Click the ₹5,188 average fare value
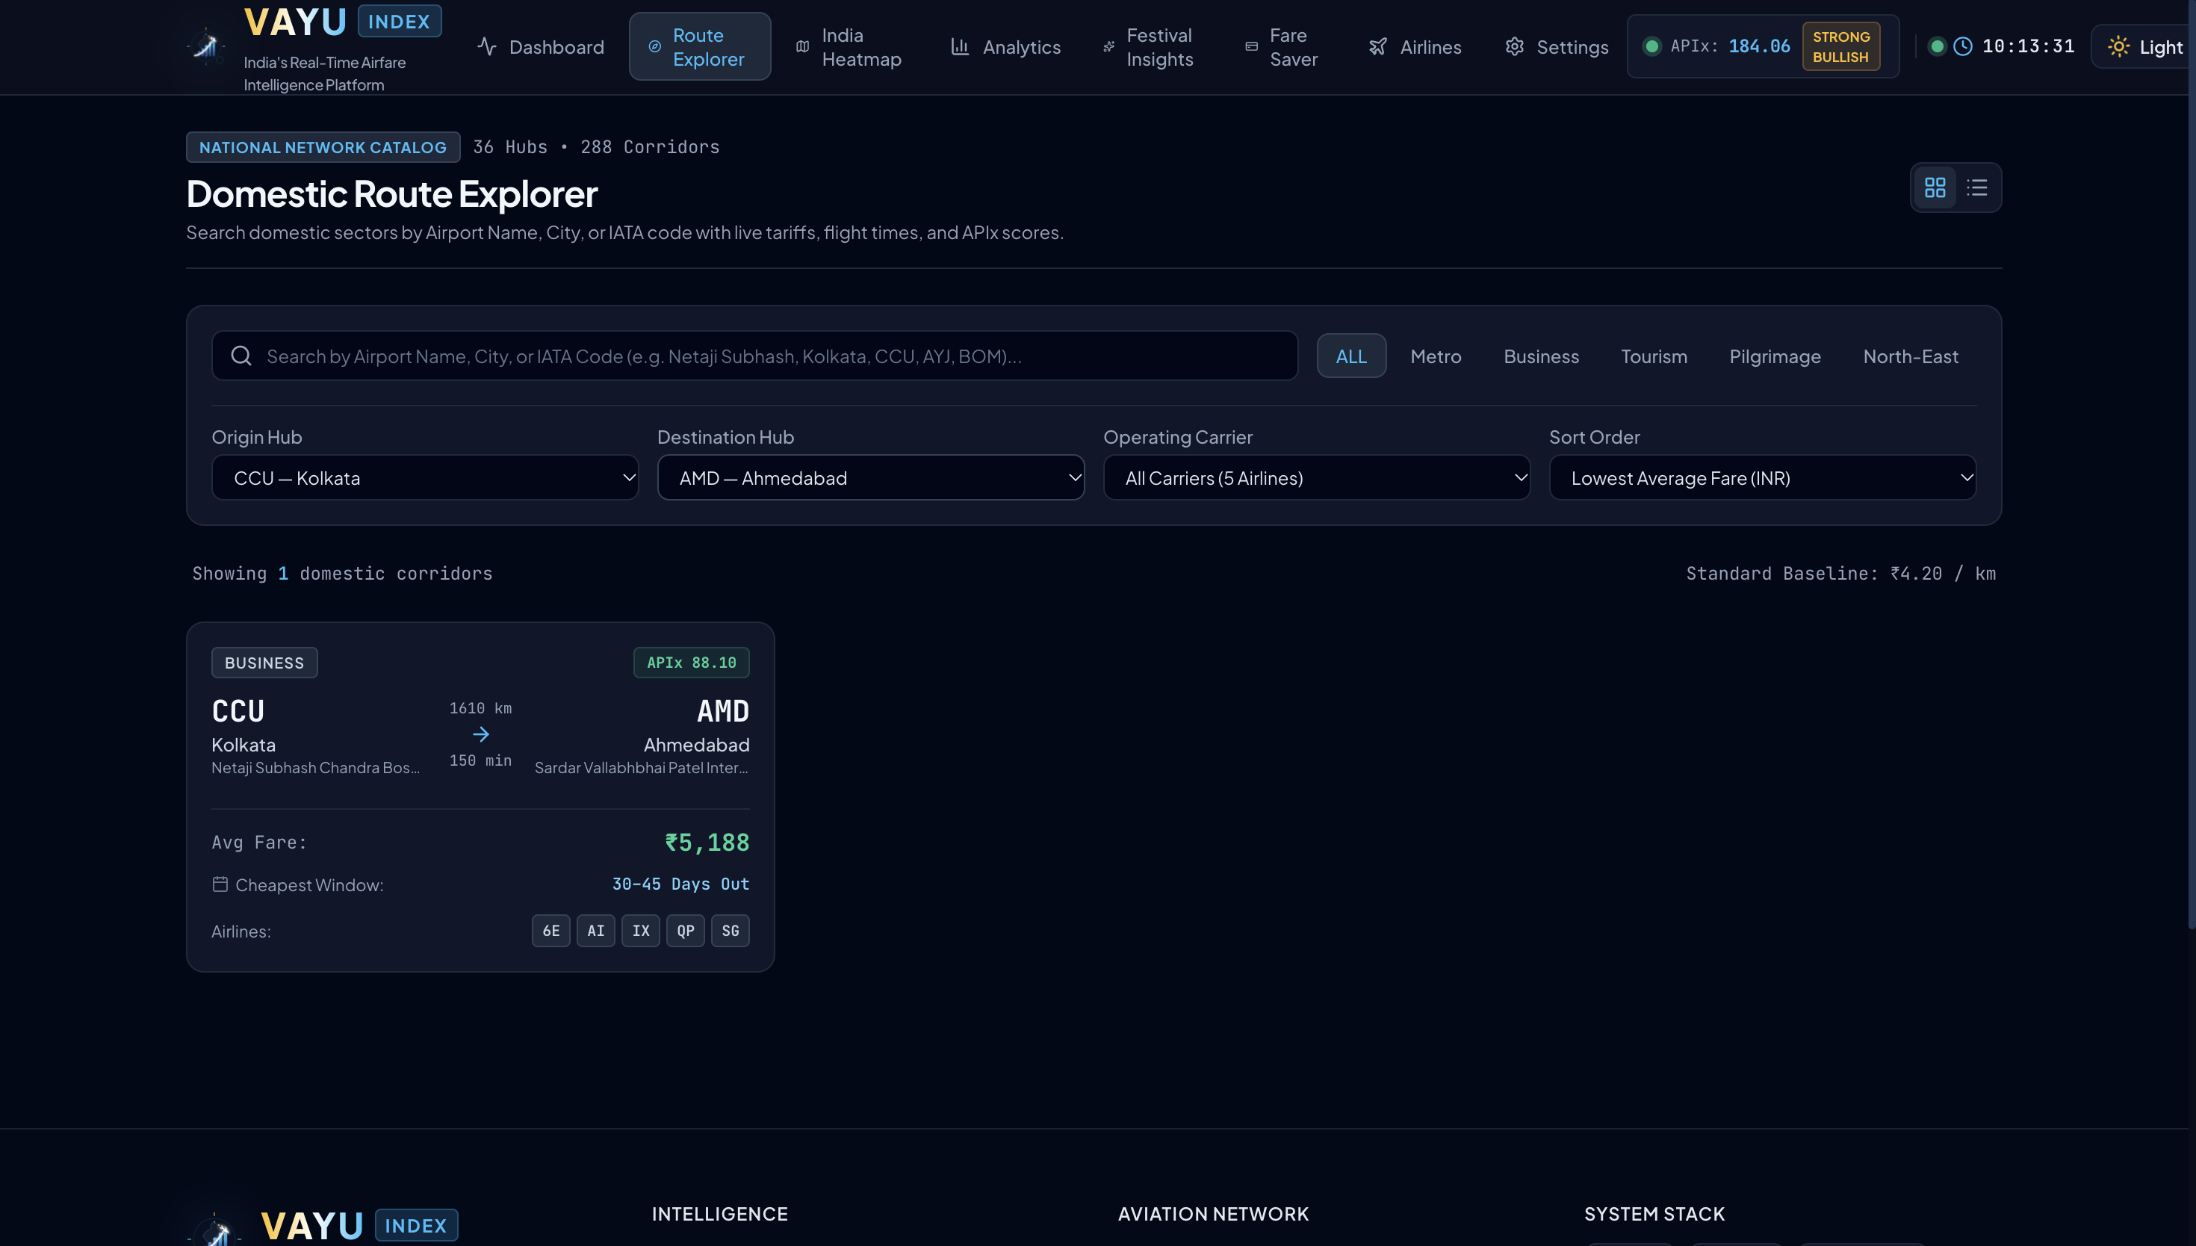Image resolution: width=2196 pixels, height=1246 pixels. click(x=707, y=842)
